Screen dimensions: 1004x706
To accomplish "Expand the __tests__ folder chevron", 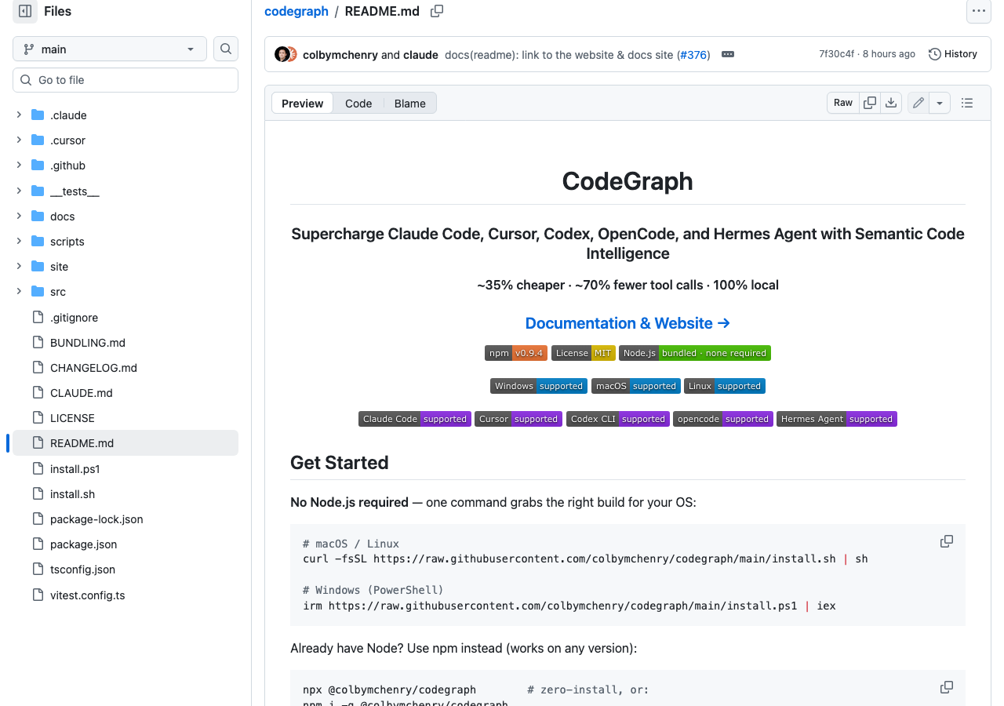I will coord(19,191).
